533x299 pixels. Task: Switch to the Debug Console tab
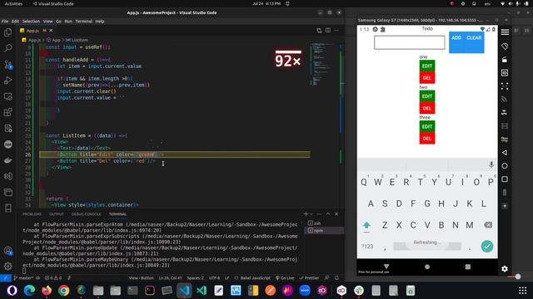[x=86, y=214]
